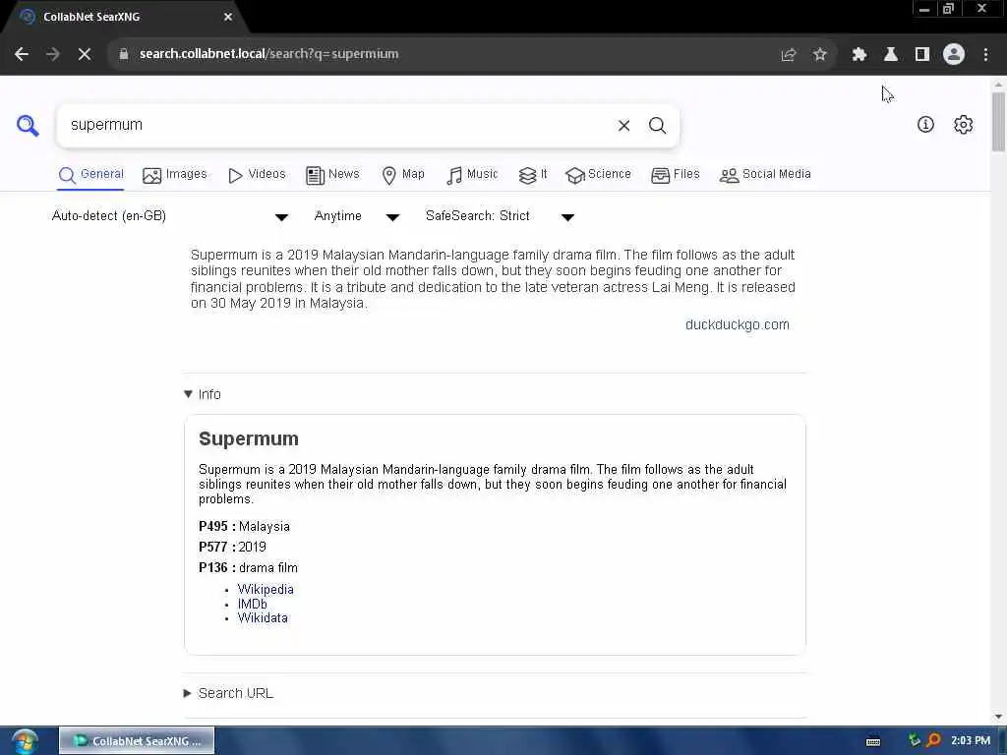Open the Windows Start menu
1007x755 pixels.
tap(25, 741)
